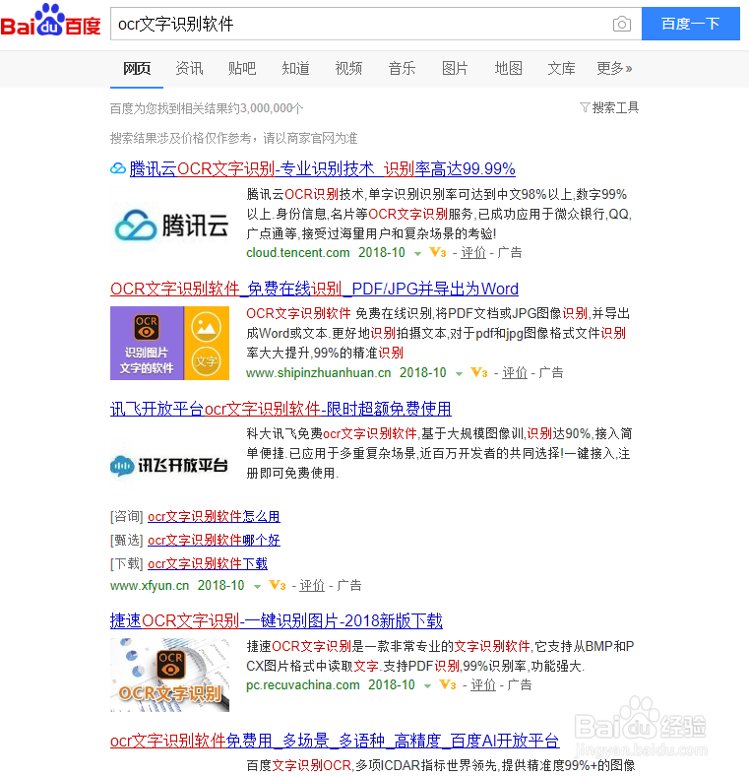This screenshot has width=749, height=776.
Task: Click 评价 link on shipinzhuanhuan.cn result
Action: (x=515, y=372)
